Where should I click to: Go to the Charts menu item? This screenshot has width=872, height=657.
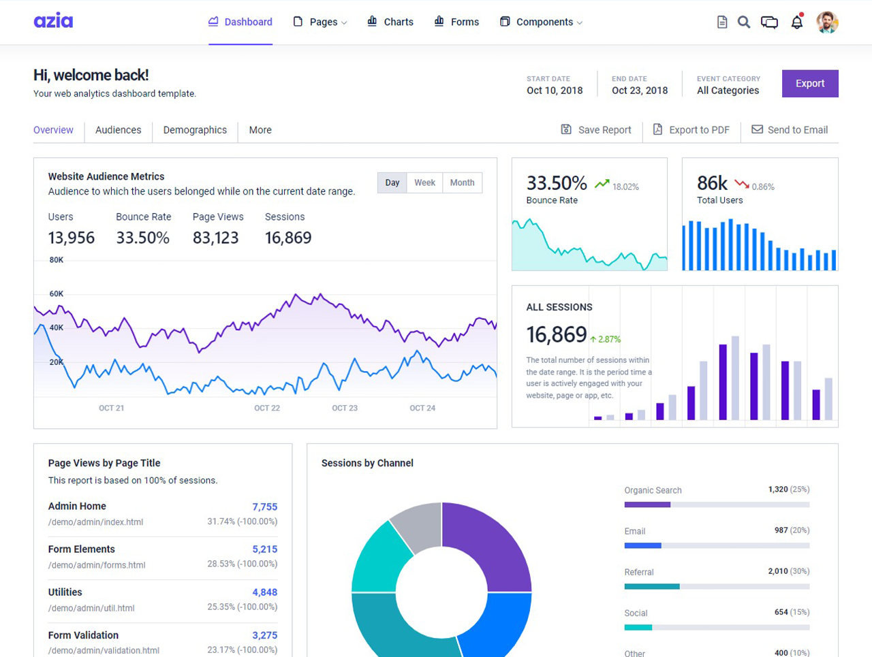(390, 22)
